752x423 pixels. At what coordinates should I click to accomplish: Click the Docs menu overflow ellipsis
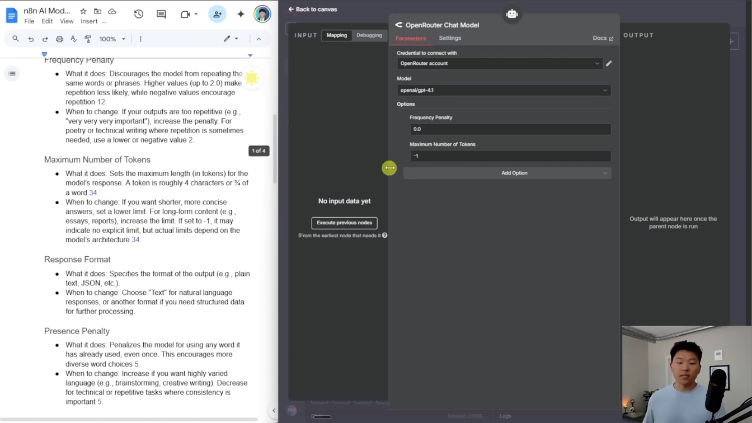[104, 21]
